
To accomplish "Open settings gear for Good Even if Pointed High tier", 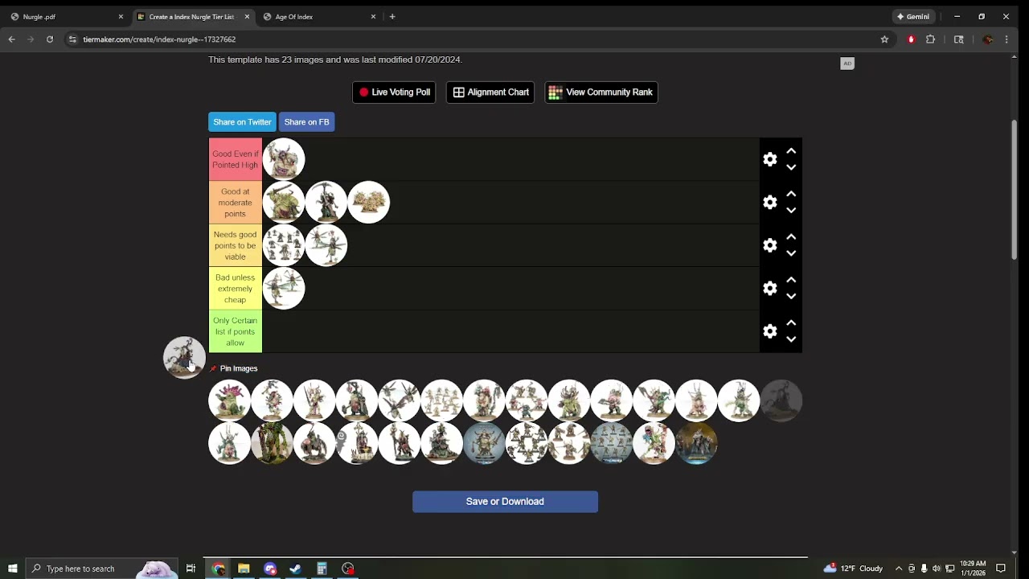I will pyautogui.click(x=770, y=159).
